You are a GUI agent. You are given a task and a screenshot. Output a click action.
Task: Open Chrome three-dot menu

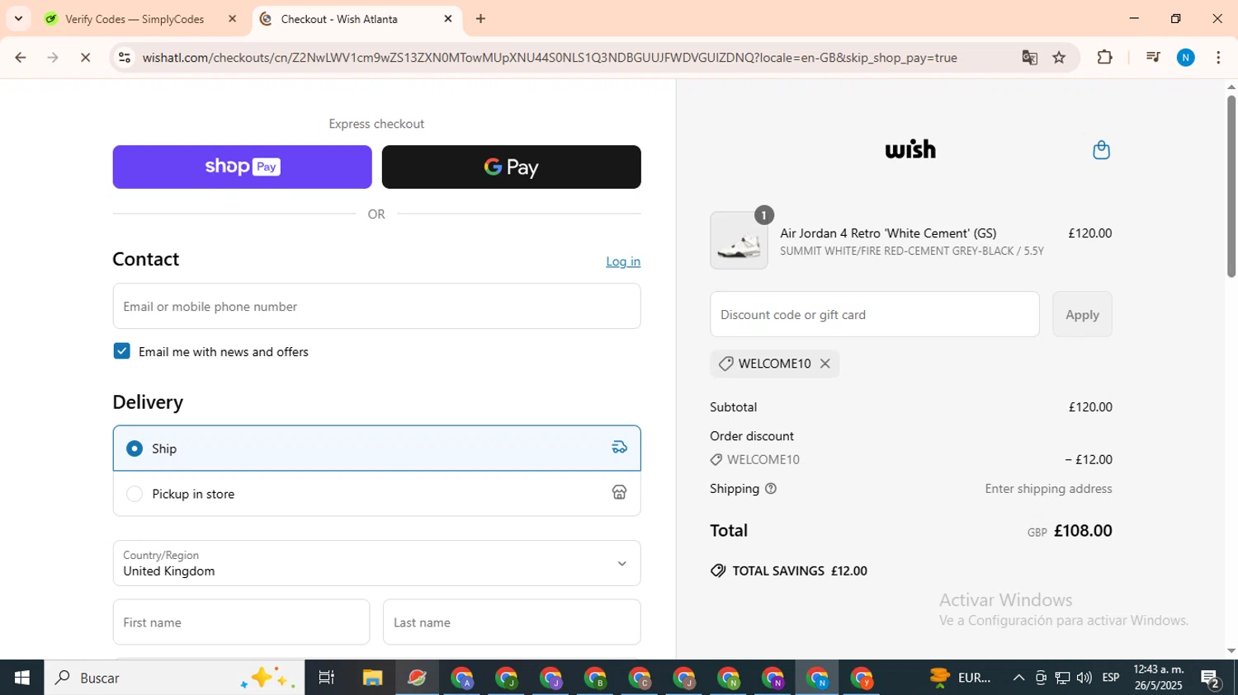click(x=1218, y=58)
